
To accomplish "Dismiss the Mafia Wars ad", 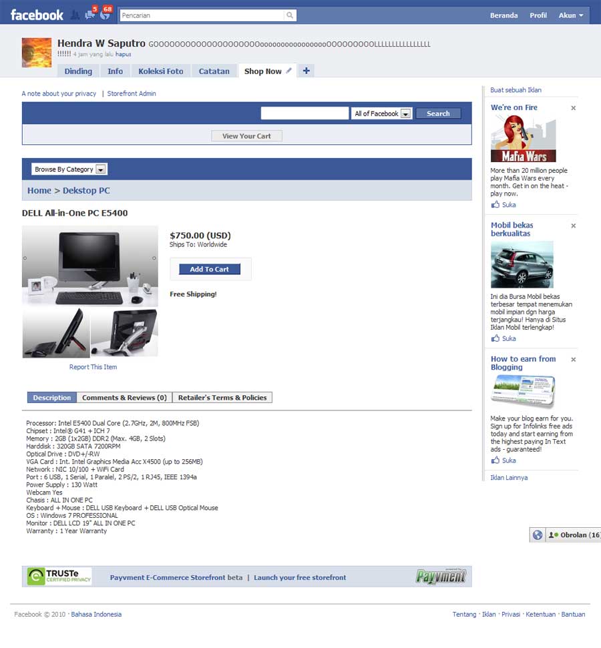I will [573, 108].
